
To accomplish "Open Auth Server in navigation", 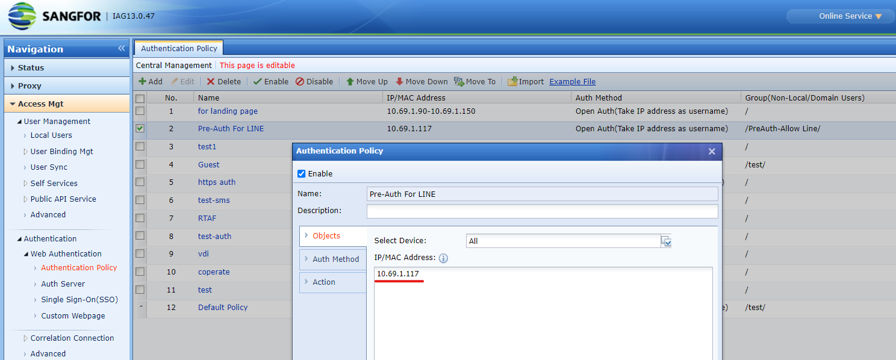I will [x=63, y=284].
